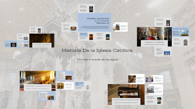Click the altar image in Contrarreforma card
195x109 pixels.
click(x=73, y=29)
